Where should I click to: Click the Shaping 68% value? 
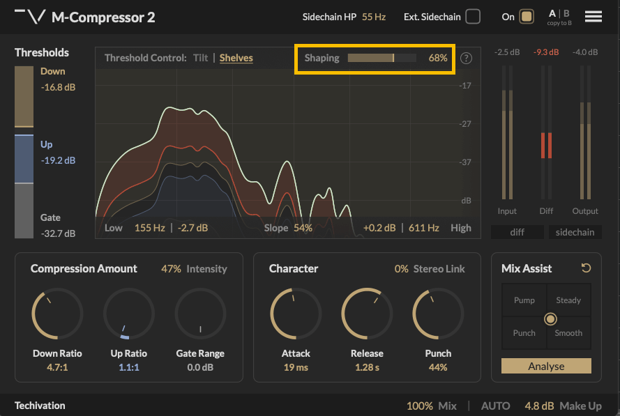pyautogui.click(x=438, y=58)
